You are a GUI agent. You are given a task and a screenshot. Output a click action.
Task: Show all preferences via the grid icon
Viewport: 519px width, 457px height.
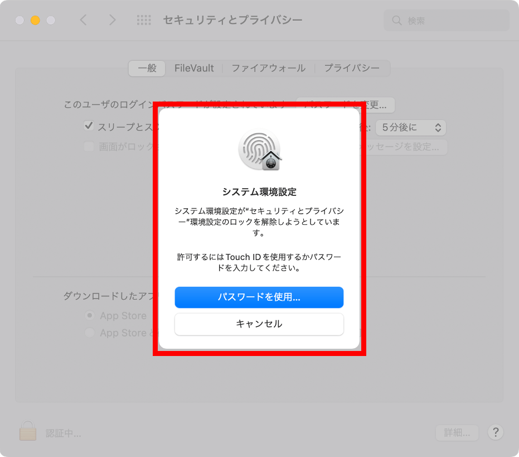[x=144, y=20]
